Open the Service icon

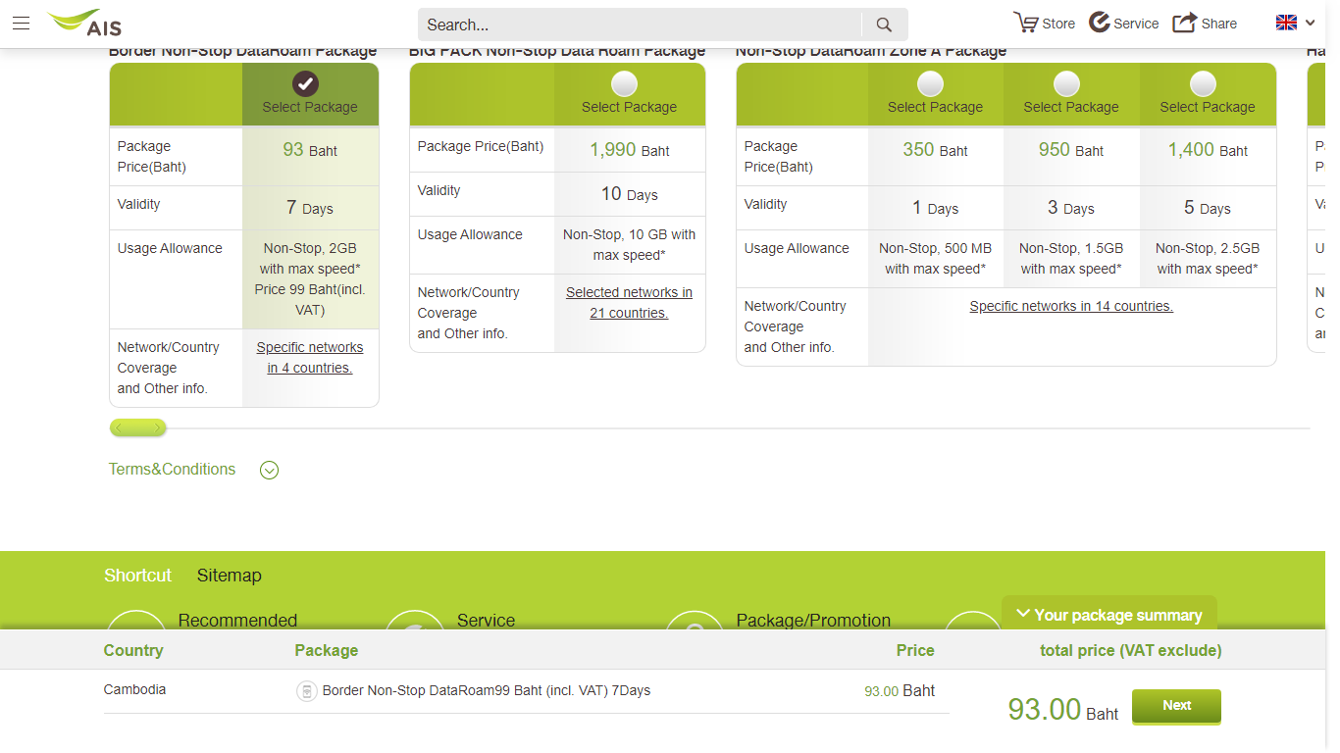(1100, 23)
